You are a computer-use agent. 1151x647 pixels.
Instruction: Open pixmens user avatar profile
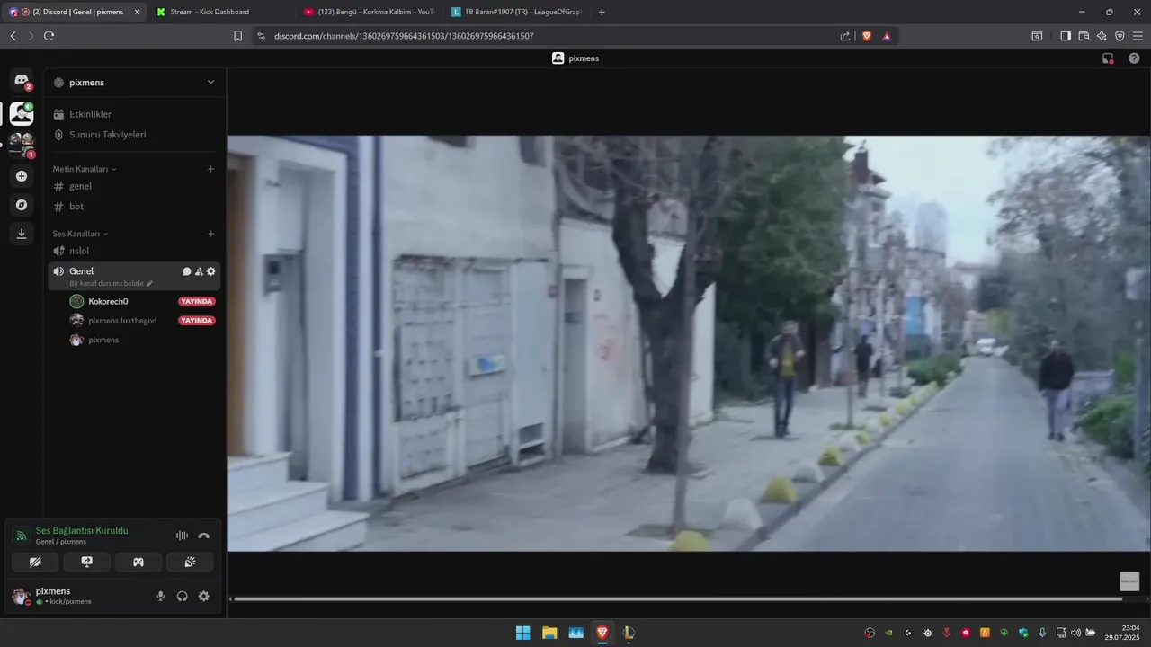pos(21,596)
